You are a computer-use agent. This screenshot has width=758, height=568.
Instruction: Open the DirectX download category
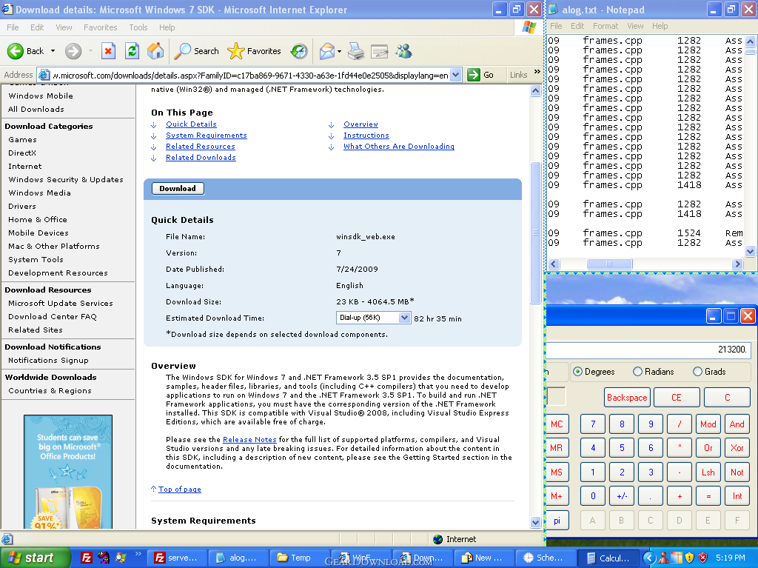click(22, 153)
